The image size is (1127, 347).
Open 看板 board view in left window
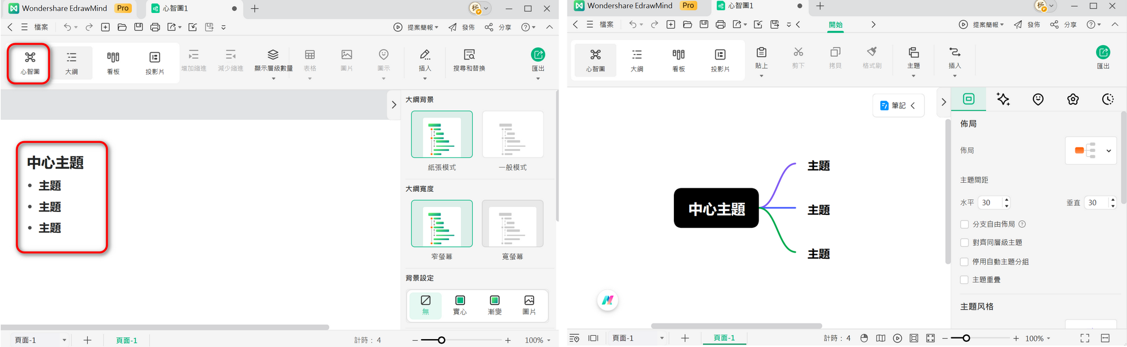pos(113,62)
